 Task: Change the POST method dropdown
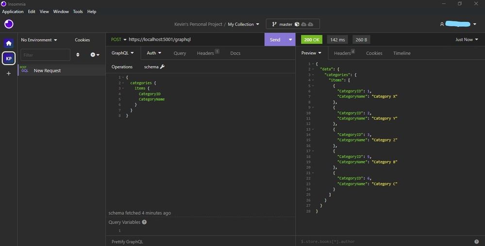[x=119, y=40]
